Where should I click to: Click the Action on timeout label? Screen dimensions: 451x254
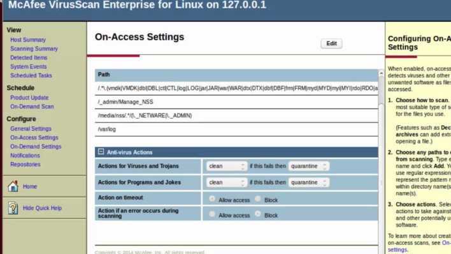click(120, 198)
